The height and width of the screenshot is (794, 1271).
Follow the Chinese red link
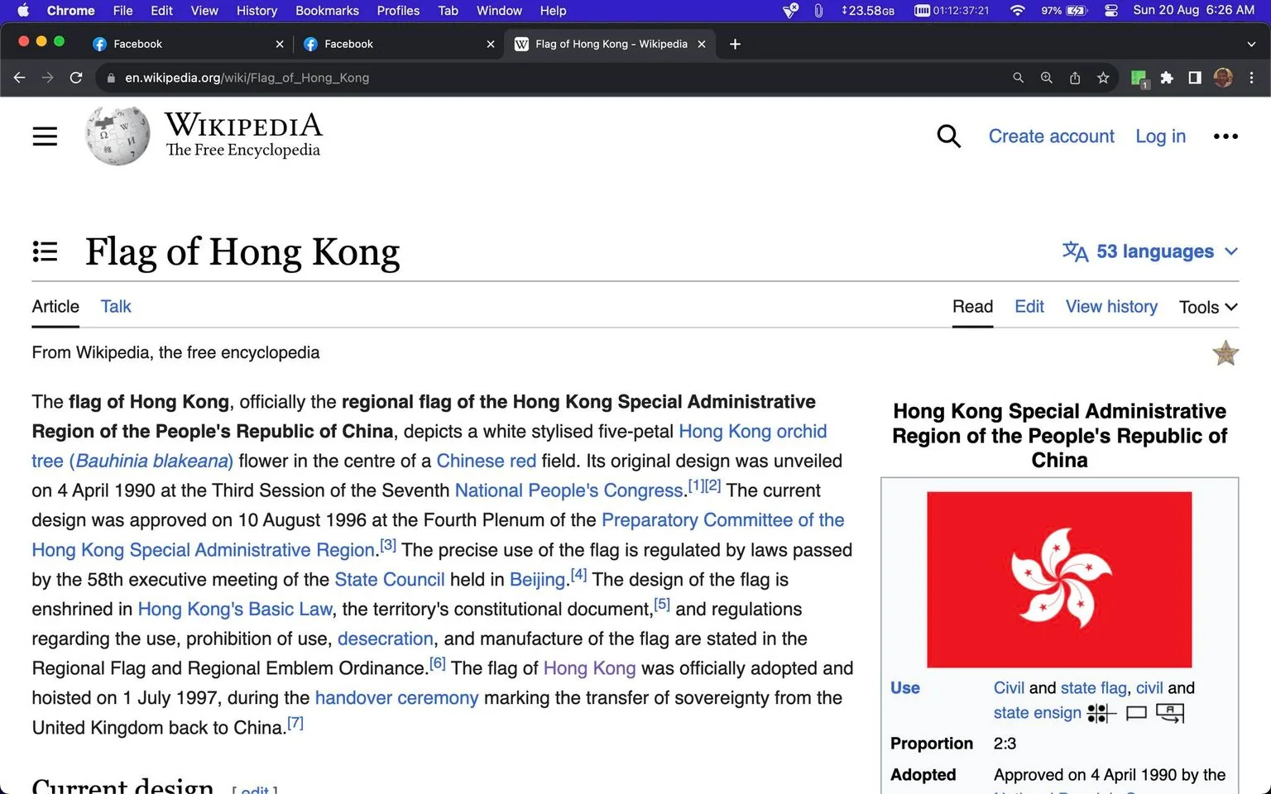pos(487,461)
